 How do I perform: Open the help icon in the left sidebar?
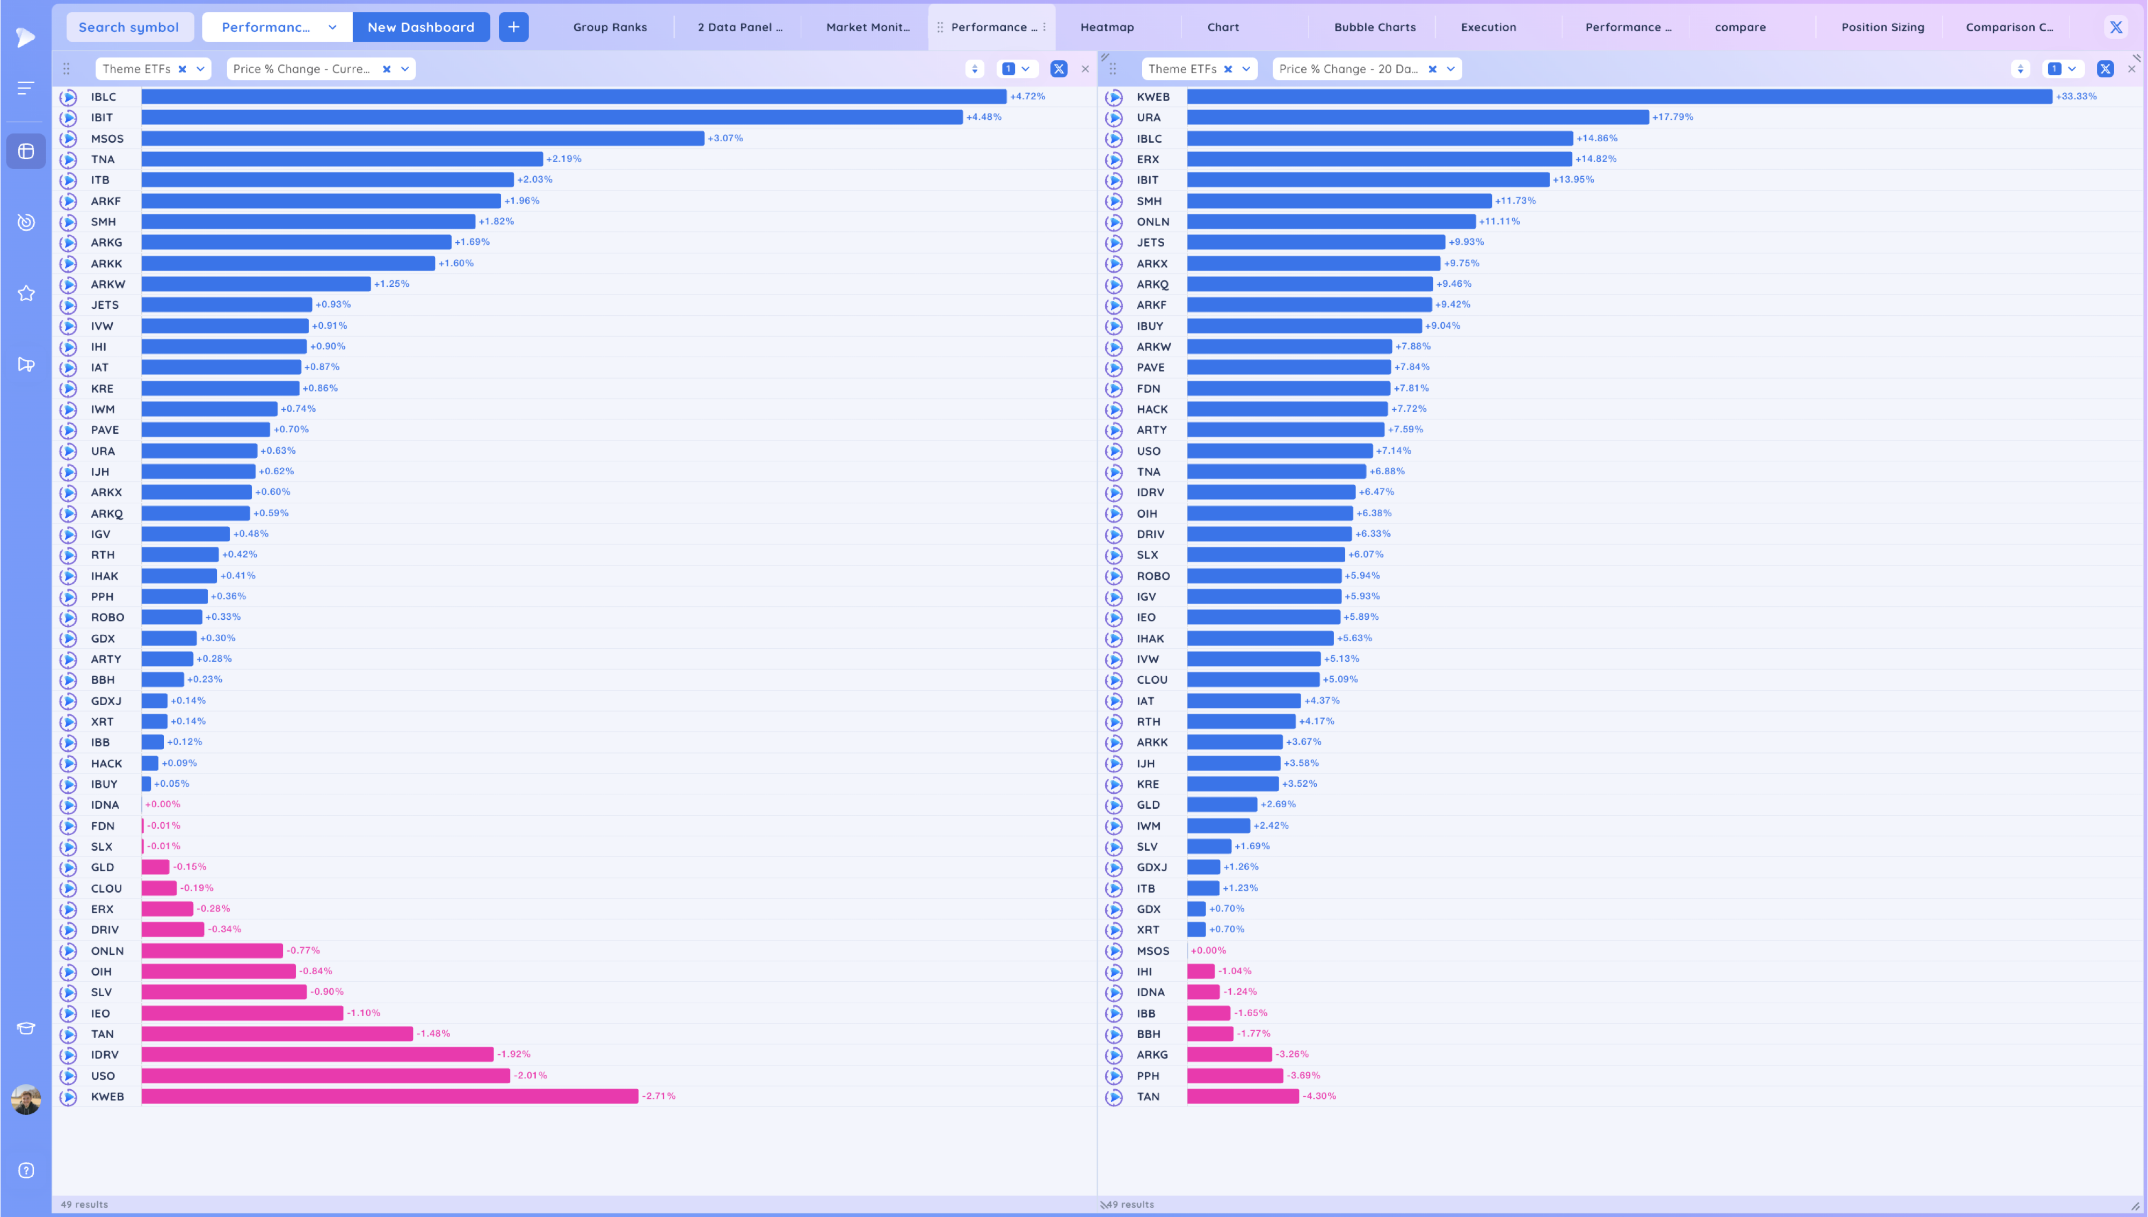pos(26,1170)
